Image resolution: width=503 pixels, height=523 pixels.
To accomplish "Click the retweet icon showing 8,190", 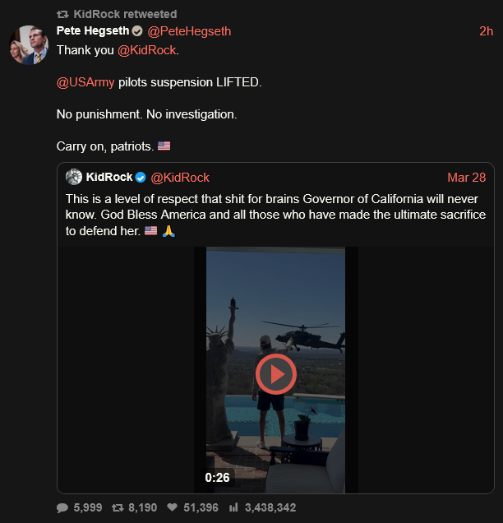I will coord(118,507).
